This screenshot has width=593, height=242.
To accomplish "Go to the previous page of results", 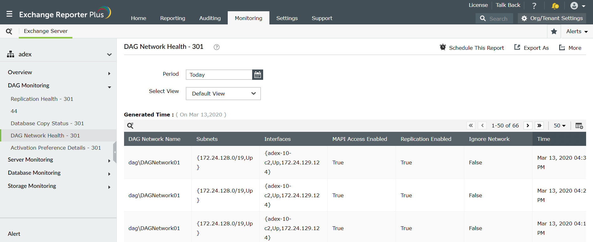I will point(482,126).
